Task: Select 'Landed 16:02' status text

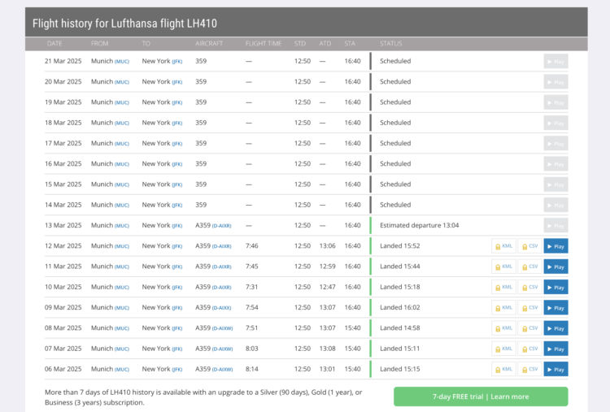Action: tap(400, 307)
